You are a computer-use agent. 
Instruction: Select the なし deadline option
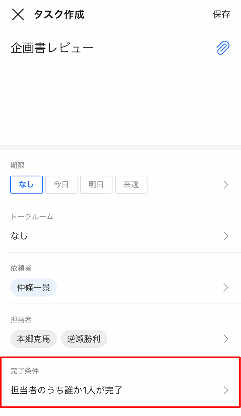[26, 185]
